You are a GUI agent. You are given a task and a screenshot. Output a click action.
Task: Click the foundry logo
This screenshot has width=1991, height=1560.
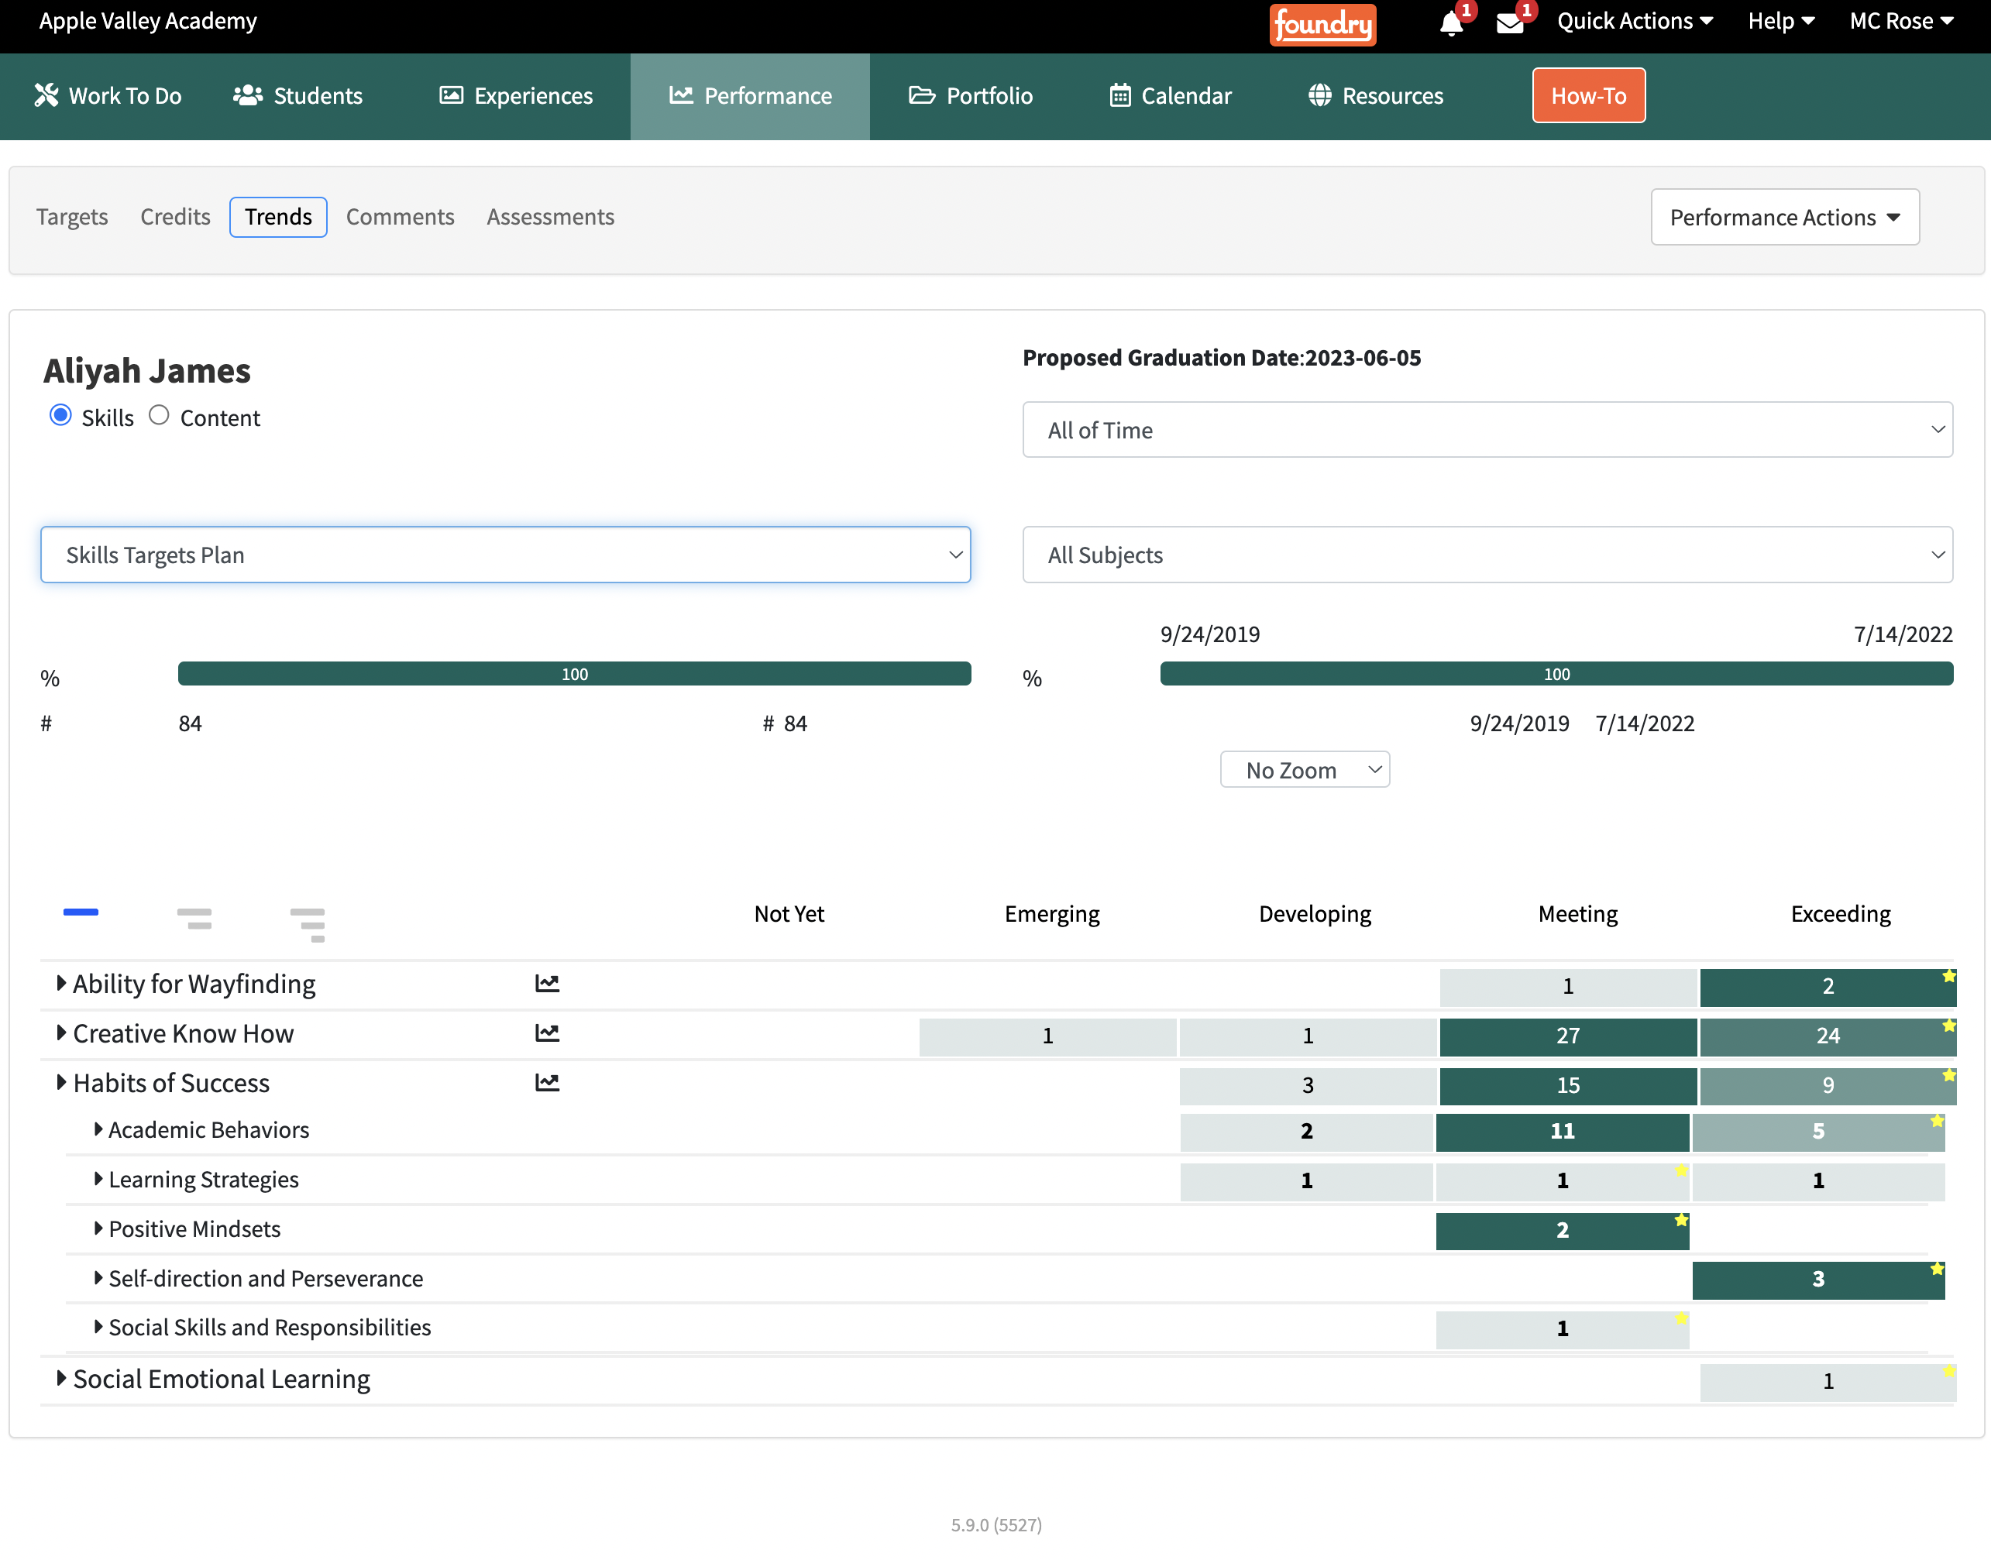tap(1322, 24)
